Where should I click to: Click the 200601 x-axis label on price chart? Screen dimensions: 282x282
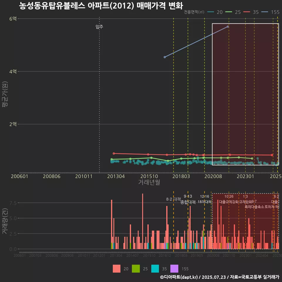pyautogui.click(x=20, y=176)
